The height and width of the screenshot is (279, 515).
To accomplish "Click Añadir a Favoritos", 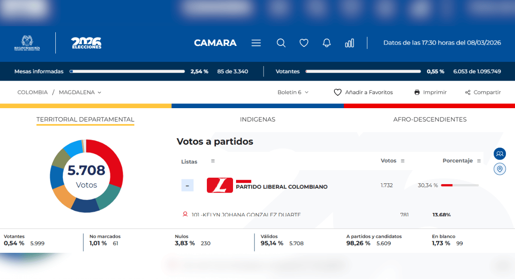I will pos(364,92).
